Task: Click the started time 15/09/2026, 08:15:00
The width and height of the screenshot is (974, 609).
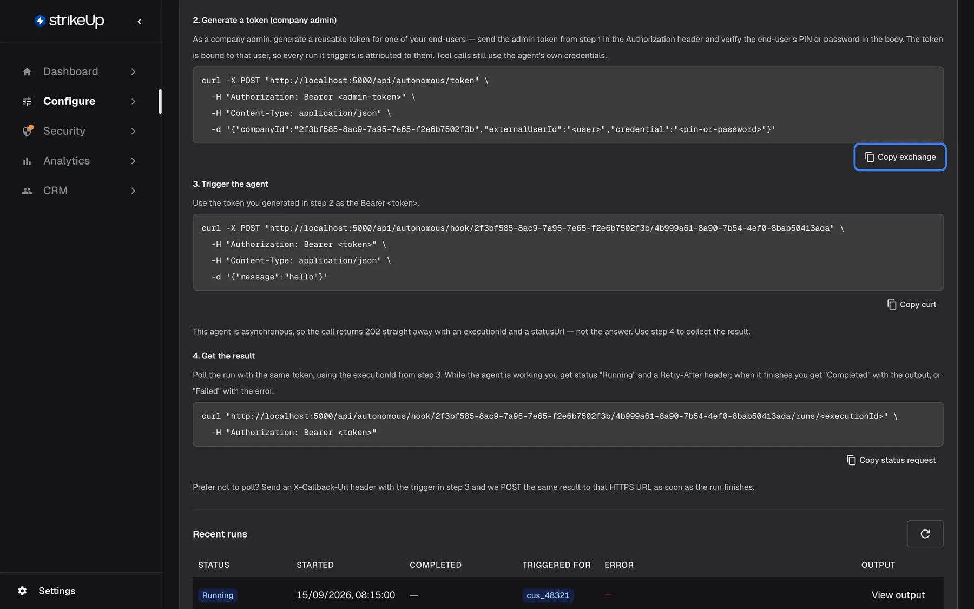Action: (346, 595)
